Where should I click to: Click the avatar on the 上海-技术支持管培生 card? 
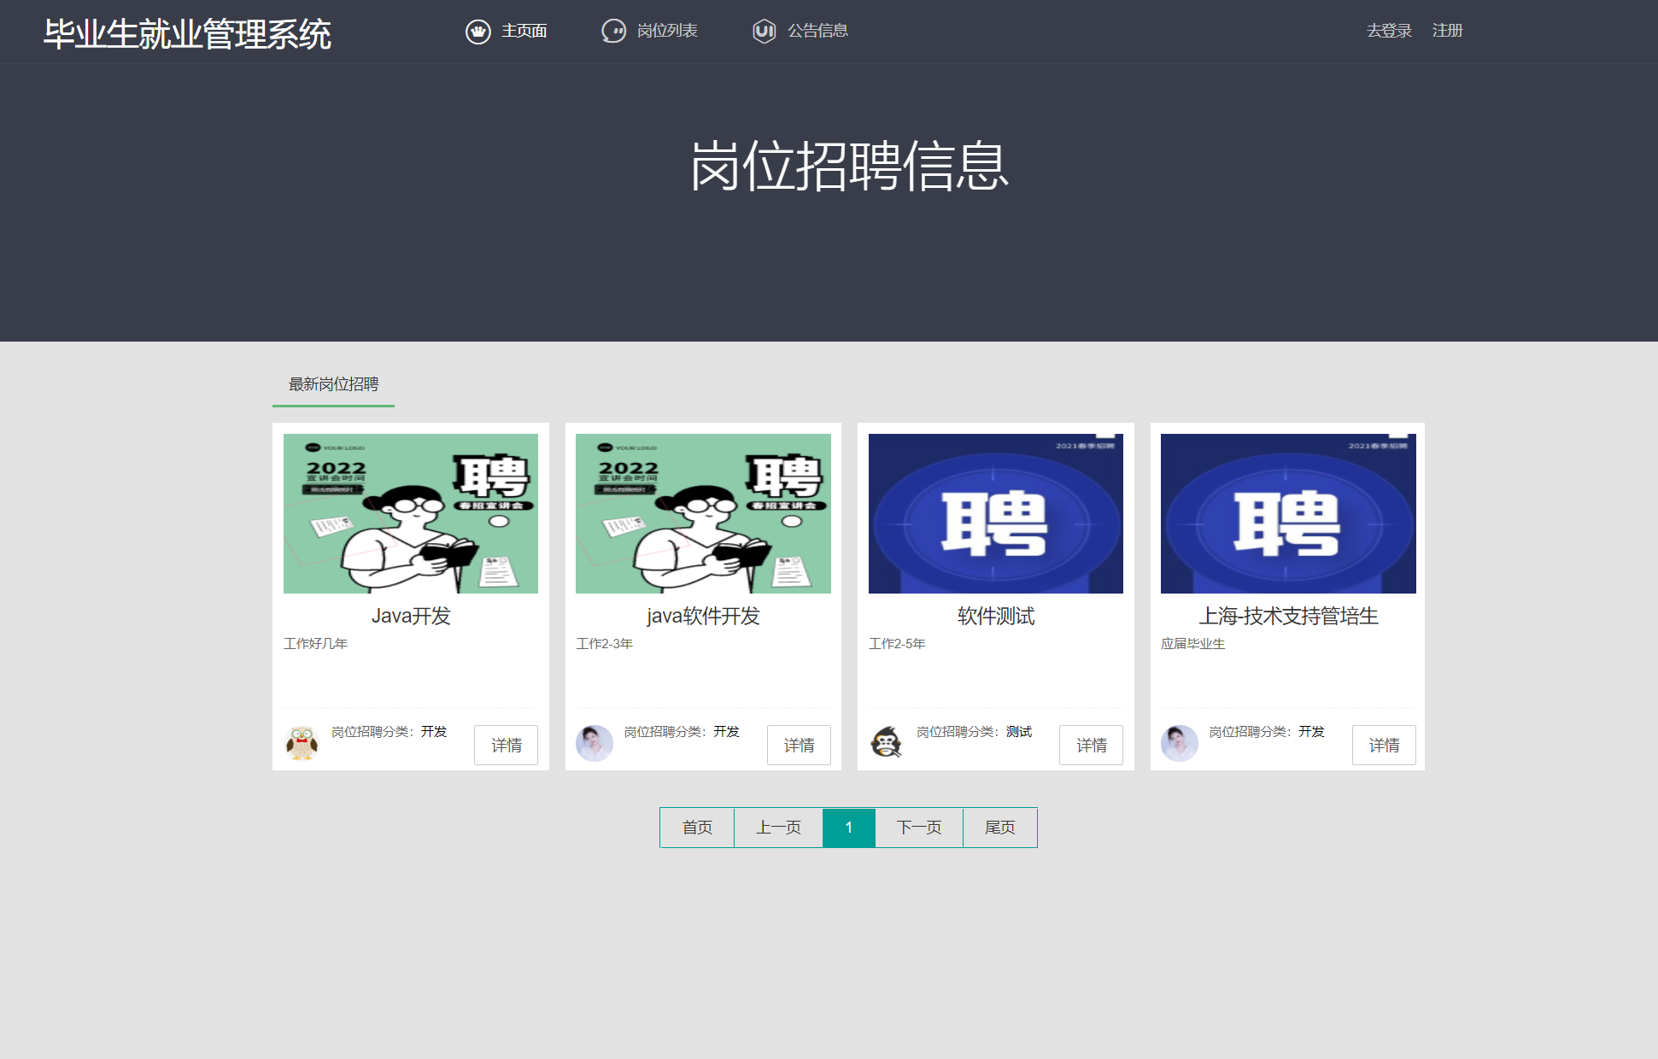pos(1180,743)
